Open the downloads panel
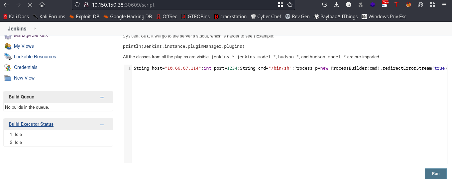 click(x=337, y=5)
